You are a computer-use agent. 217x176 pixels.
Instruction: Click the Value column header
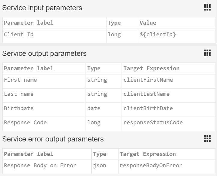point(148,23)
